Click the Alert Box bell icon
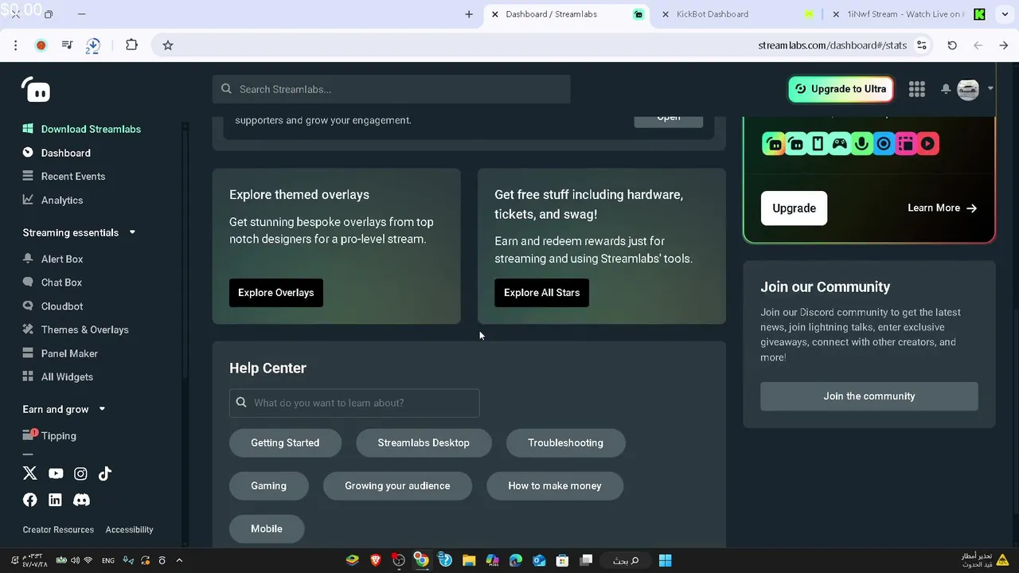 coord(28,259)
